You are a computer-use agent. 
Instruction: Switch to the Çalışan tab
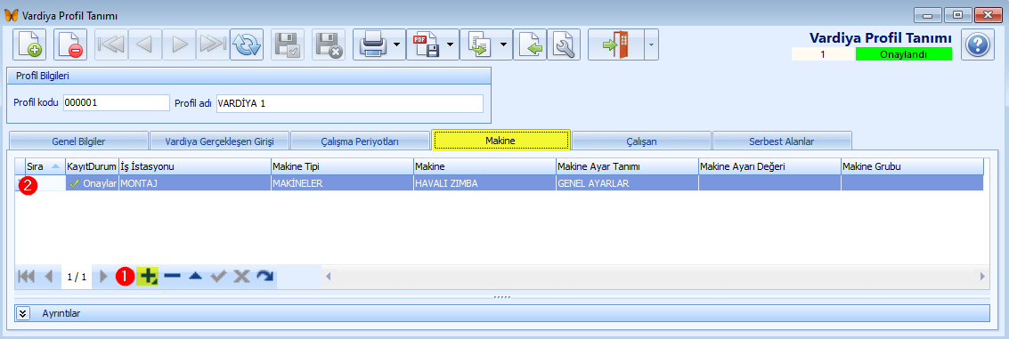[x=641, y=141]
